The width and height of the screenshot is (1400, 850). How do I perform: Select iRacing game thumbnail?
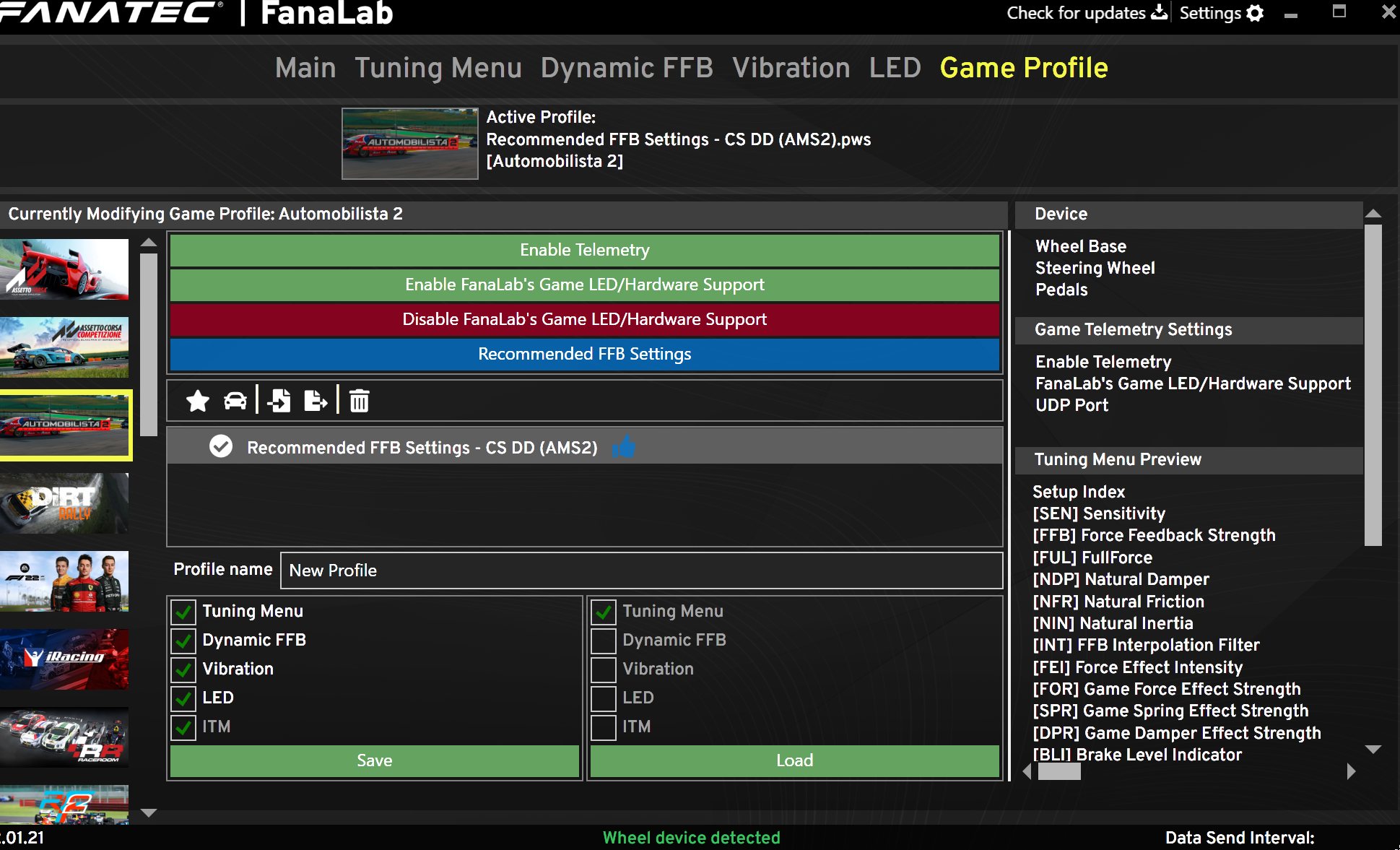click(x=64, y=659)
